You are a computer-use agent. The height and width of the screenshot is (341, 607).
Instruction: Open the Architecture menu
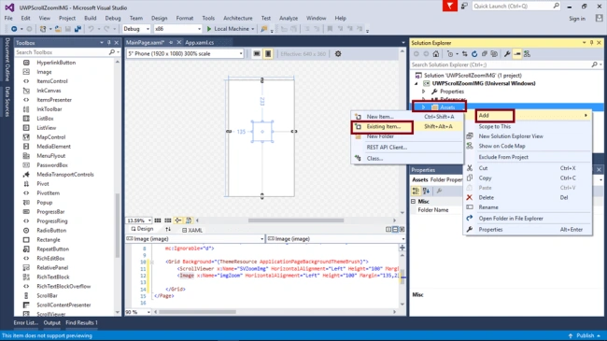238,18
